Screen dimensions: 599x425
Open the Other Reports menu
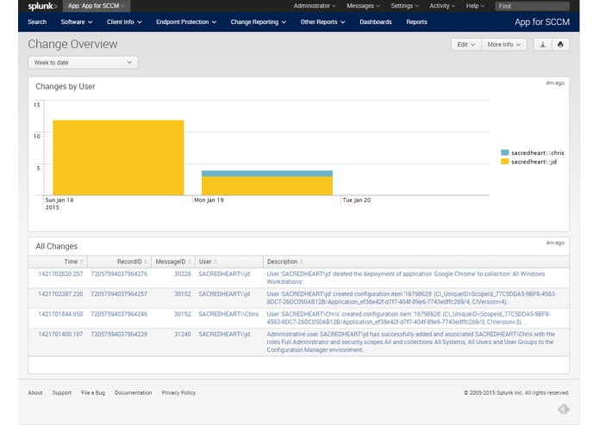click(x=322, y=22)
